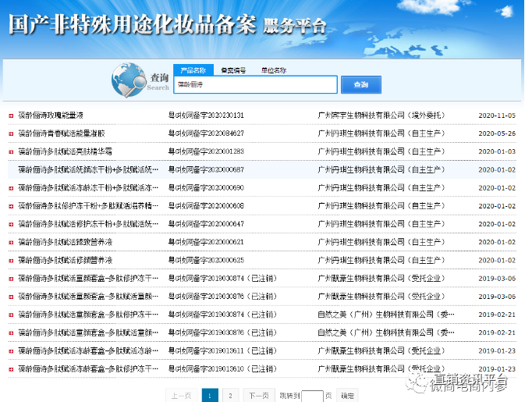
Task: Open product link in row 粤G妆网备字2020000690
Action: [88, 188]
